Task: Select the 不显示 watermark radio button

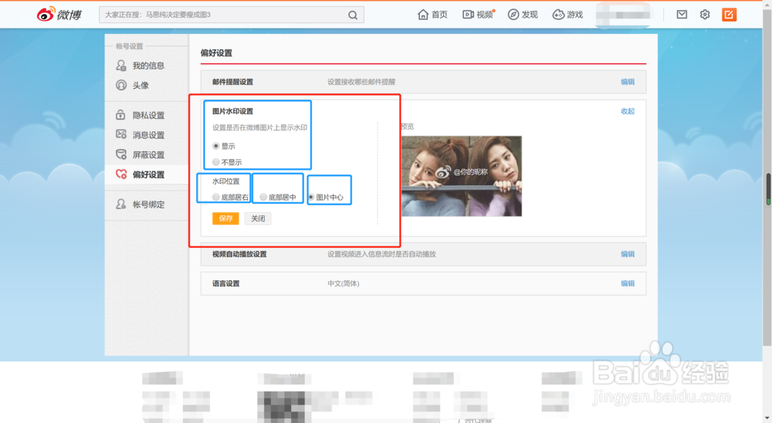Action: pos(215,162)
